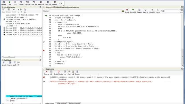This screenshot has width=185, height=104.
Task: Close the Call Stack panel
Action: [40, 60]
